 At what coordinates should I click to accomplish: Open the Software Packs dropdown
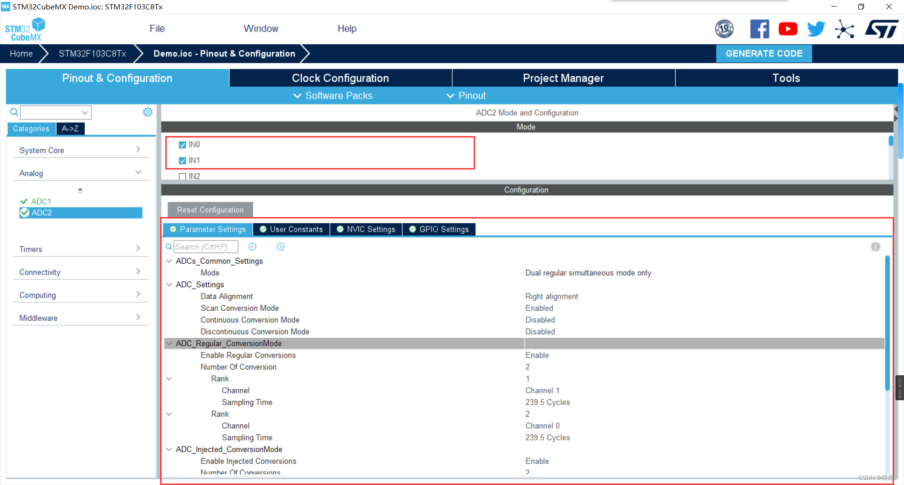pyautogui.click(x=333, y=96)
